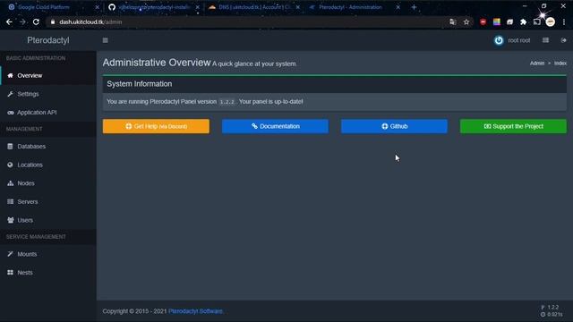Open Nests under Service Management

[48, 272]
